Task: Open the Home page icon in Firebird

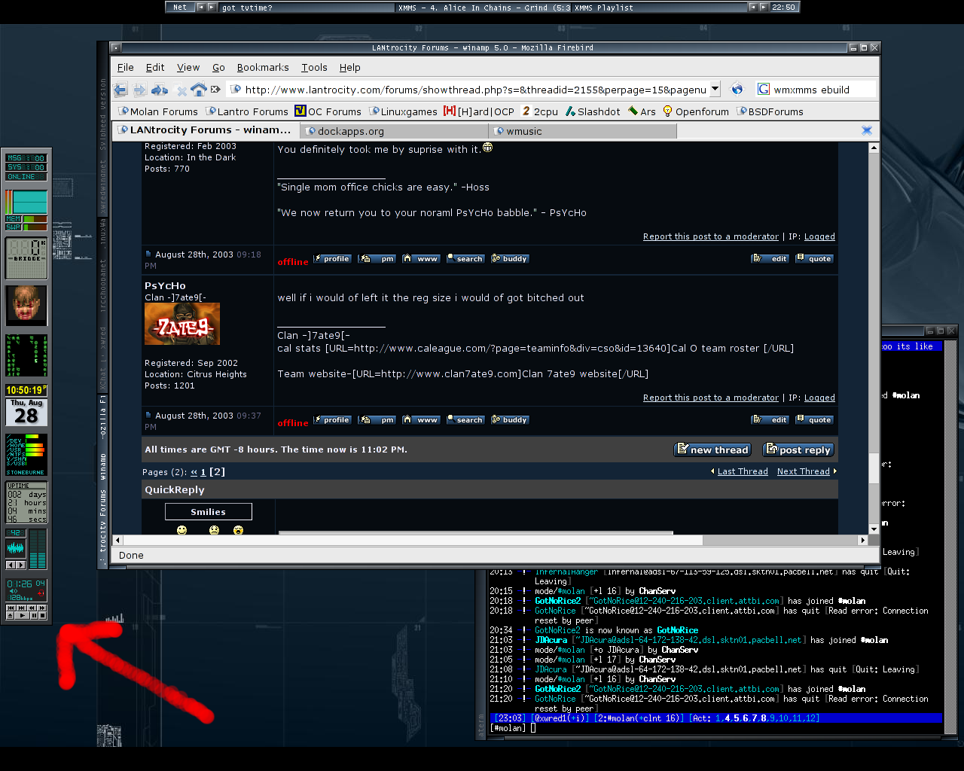Action: (199, 89)
